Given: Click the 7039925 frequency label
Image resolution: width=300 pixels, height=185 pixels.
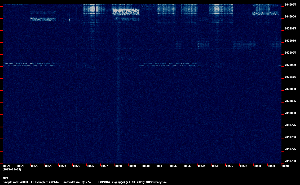Looking at the screenshot, I should [x=290, y=53].
